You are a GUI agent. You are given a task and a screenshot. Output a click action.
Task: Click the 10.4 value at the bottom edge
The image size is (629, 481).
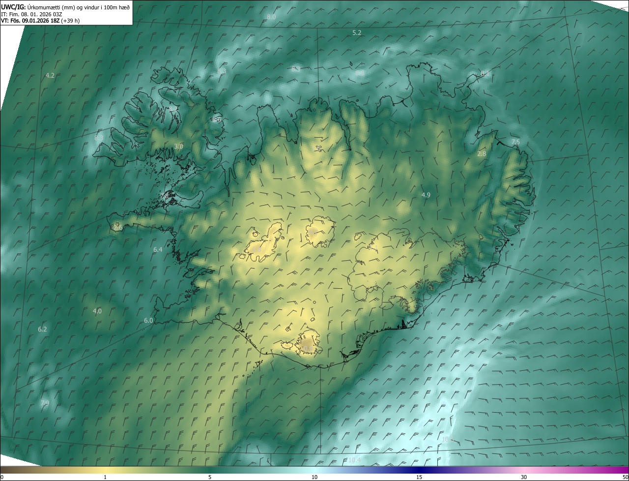(354, 460)
